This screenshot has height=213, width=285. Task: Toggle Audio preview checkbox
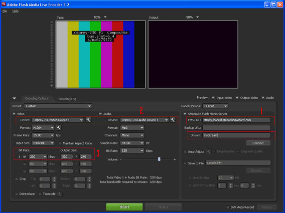coord(263,98)
